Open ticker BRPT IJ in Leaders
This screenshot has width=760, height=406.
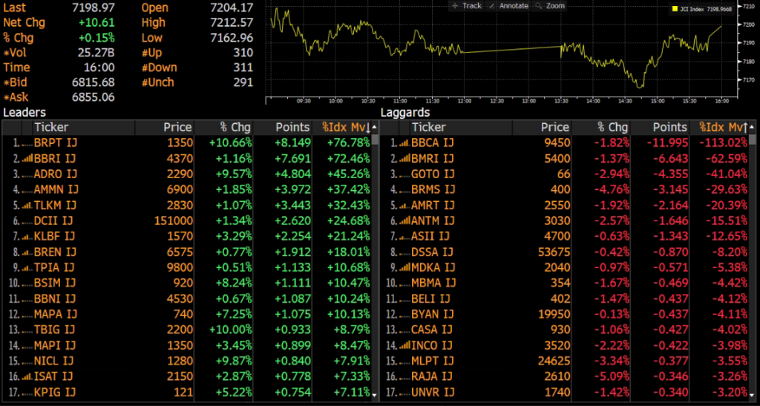[55, 143]
